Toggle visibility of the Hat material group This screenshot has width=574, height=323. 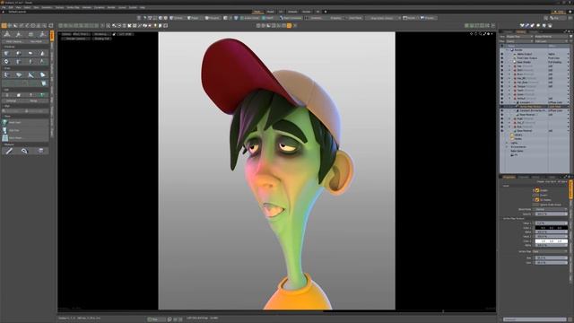pos(502,65)
